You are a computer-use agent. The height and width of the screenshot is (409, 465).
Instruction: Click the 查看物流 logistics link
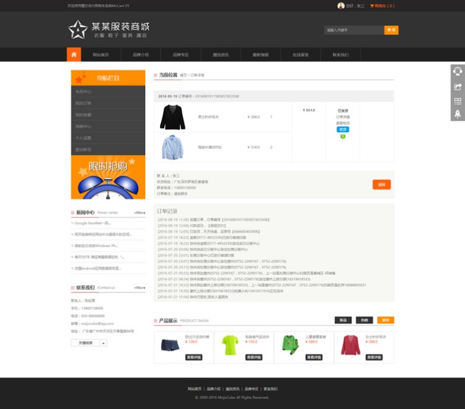click(x=343, y=123)
